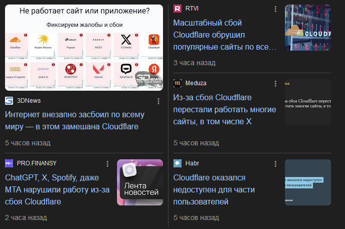The width and height of the screenshot is (345, 229).
Task: Open Meduza headline 'Из-за сбоя Cloudflare перестали работать'
Action: (x=224, y=110)
